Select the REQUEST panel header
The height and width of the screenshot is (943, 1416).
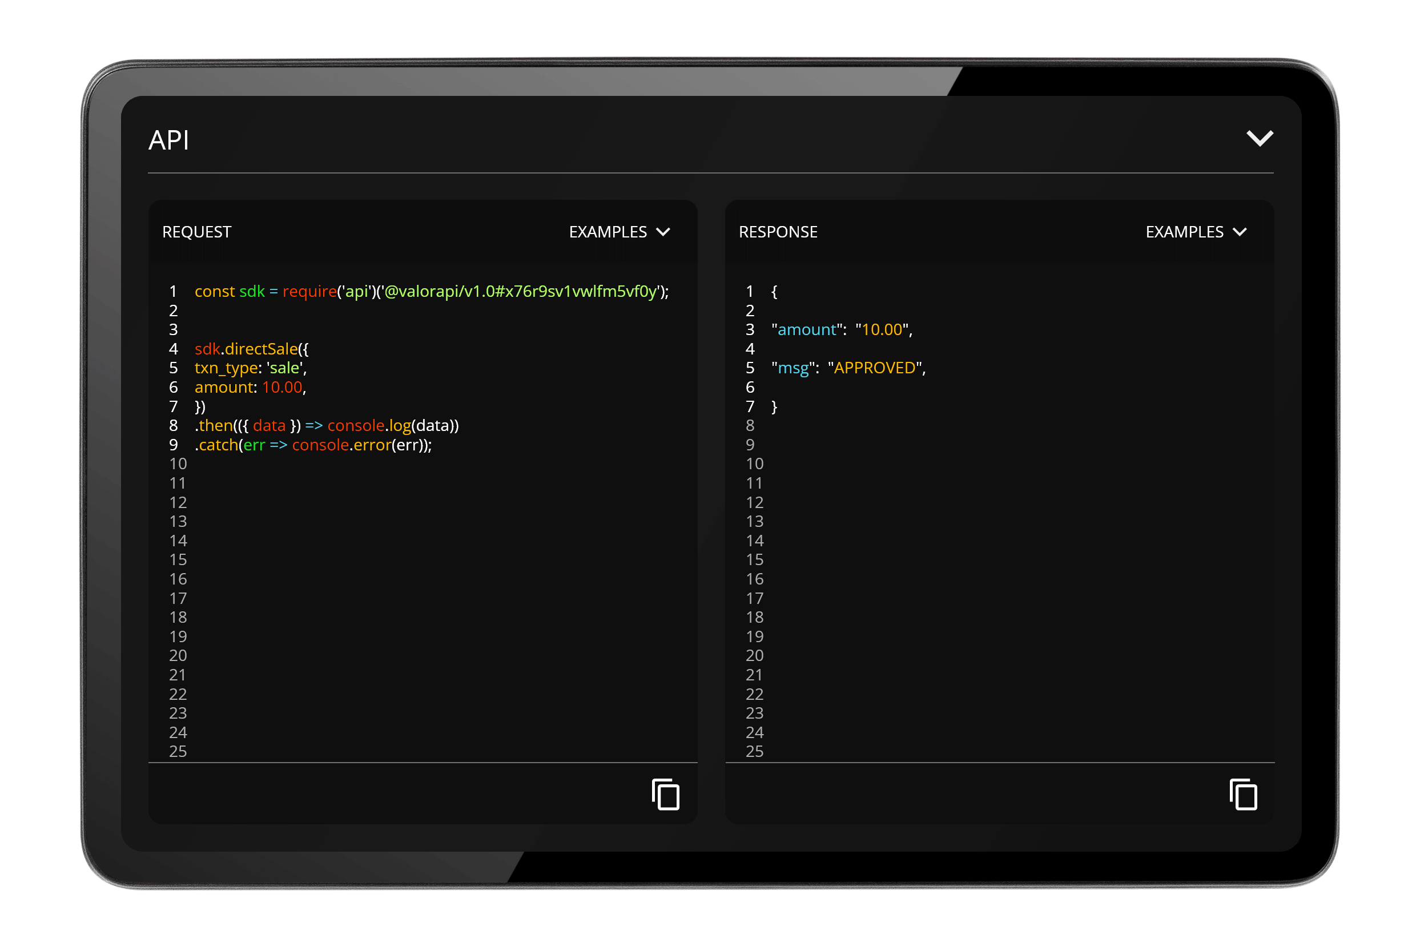pos(197,232)
